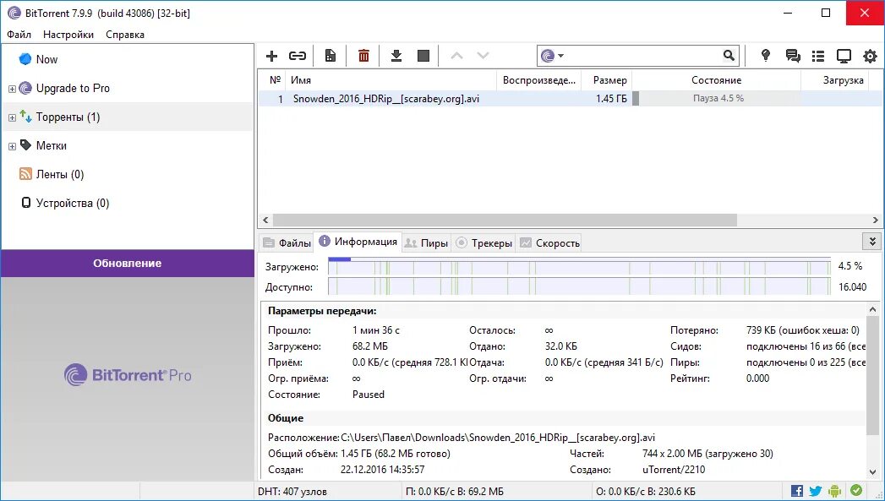Sort by the Воспроизведе... column header

click(x=539, y=80)
